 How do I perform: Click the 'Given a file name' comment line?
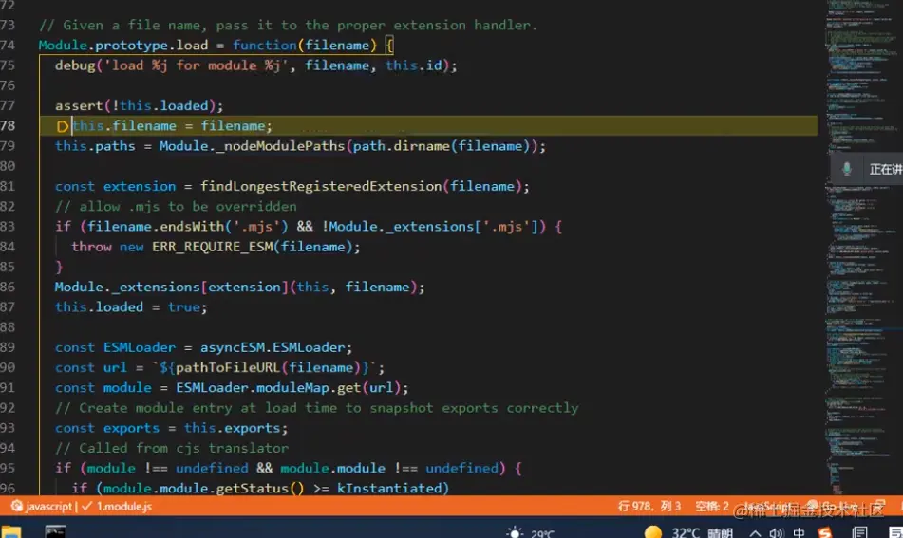click(x=288, y=25)
